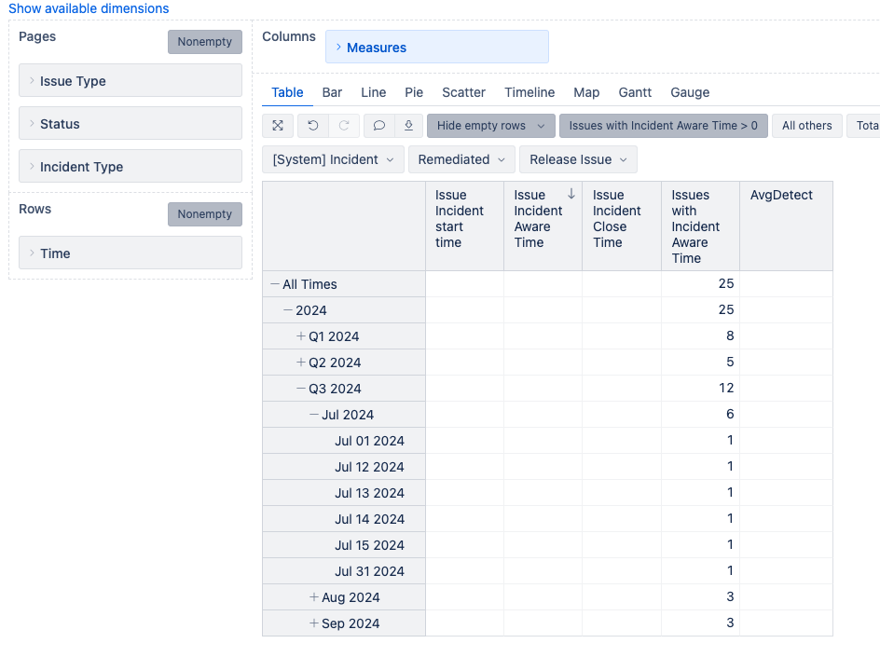Click Show available dimensions link
The height and width of the screenshot is (657, 880).
[x=89, y=8]
